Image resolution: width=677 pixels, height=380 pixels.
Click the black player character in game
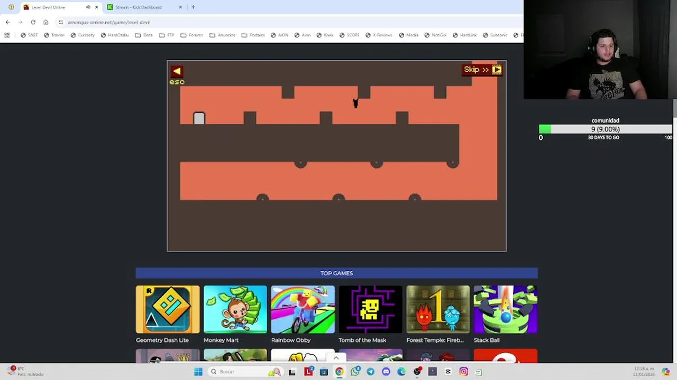tap(355, 103)
